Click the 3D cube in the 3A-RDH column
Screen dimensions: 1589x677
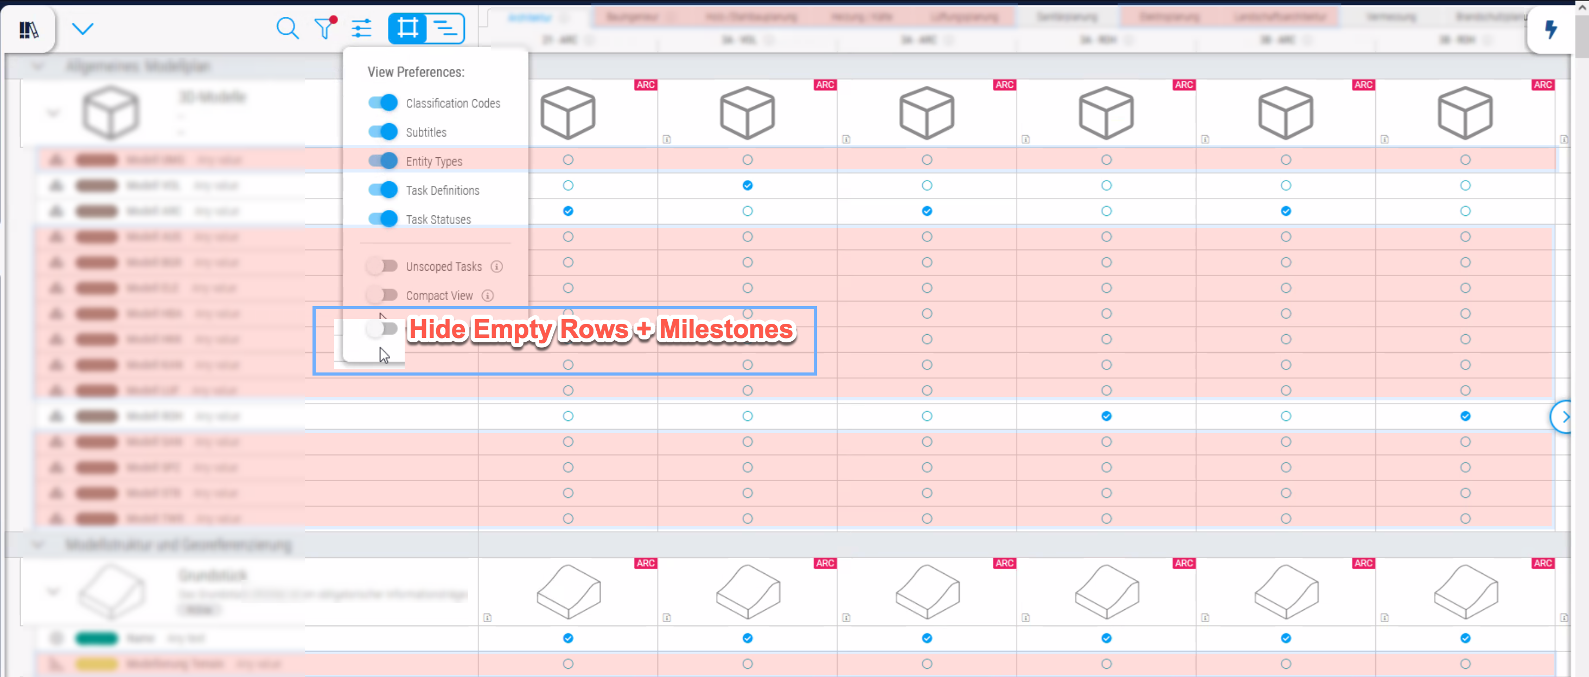1106,113
